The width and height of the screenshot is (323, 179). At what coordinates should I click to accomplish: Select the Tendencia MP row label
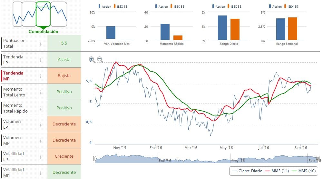[13, 76]
